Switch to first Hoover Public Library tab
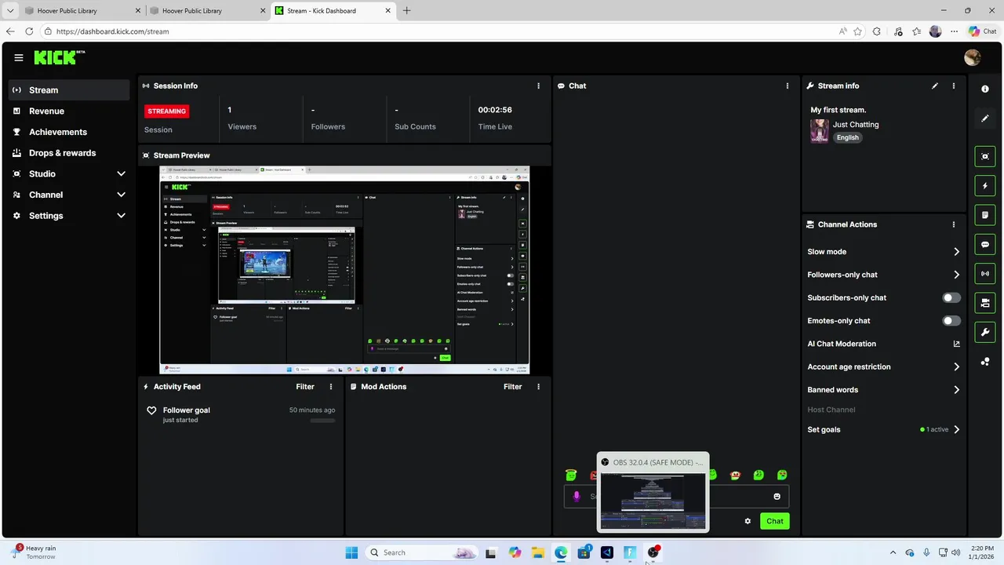 (x=82, y=11)
